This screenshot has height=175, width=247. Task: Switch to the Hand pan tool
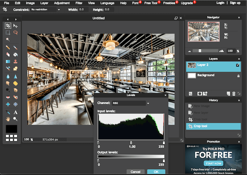8,119
